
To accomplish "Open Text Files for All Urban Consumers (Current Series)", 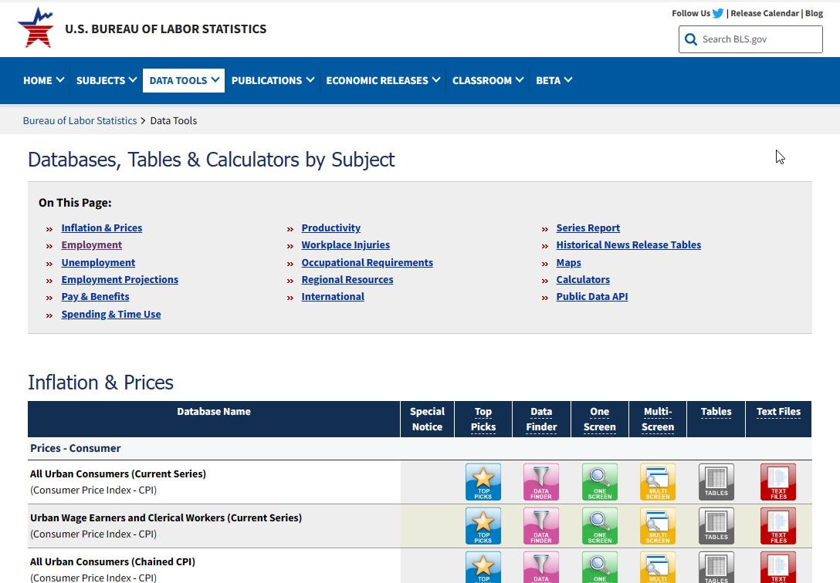I will click(x=778, y=482).
